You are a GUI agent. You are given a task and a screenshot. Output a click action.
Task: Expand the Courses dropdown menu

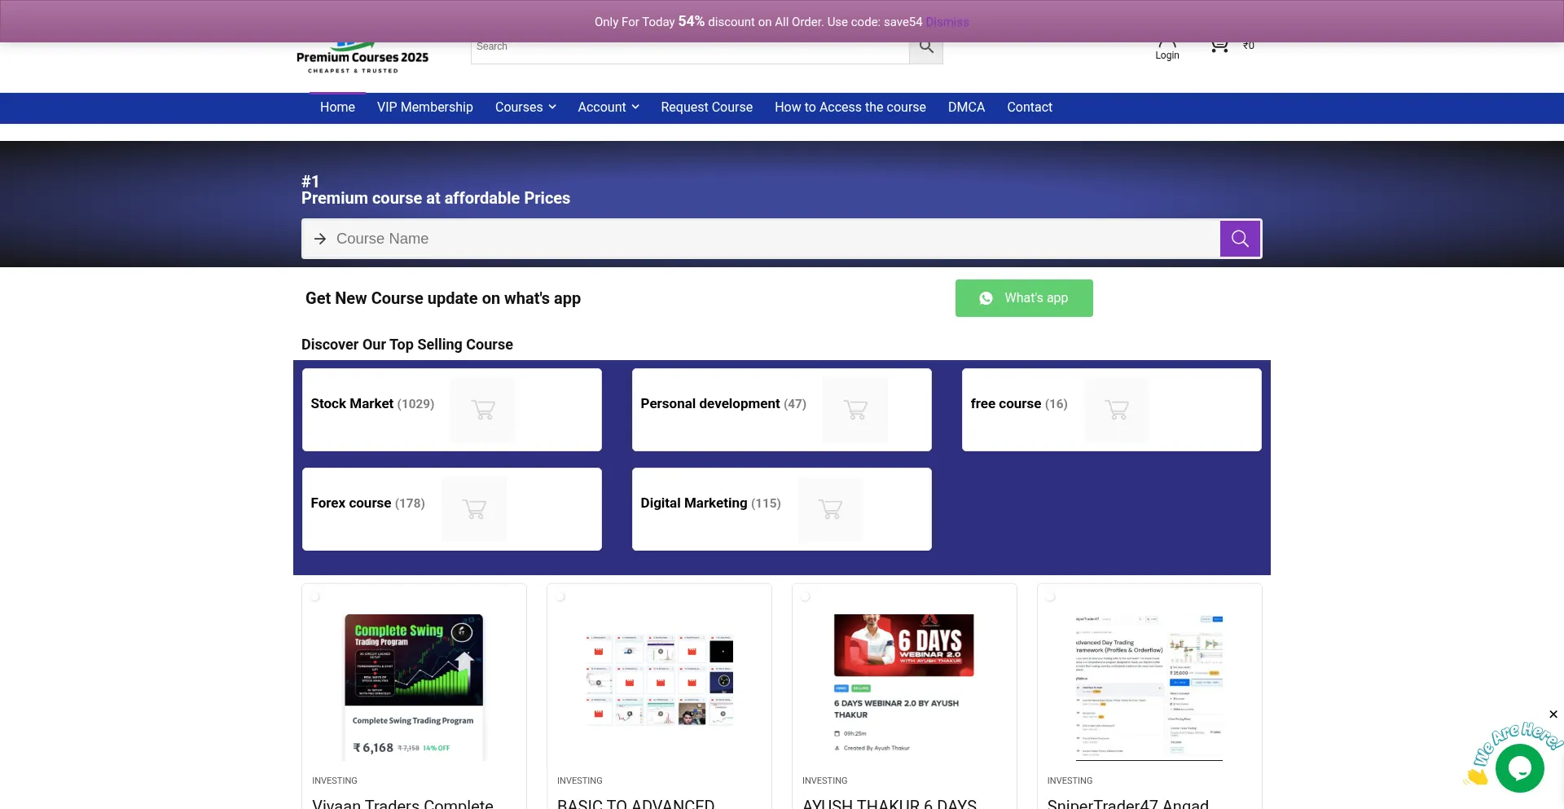coord(525,108)
